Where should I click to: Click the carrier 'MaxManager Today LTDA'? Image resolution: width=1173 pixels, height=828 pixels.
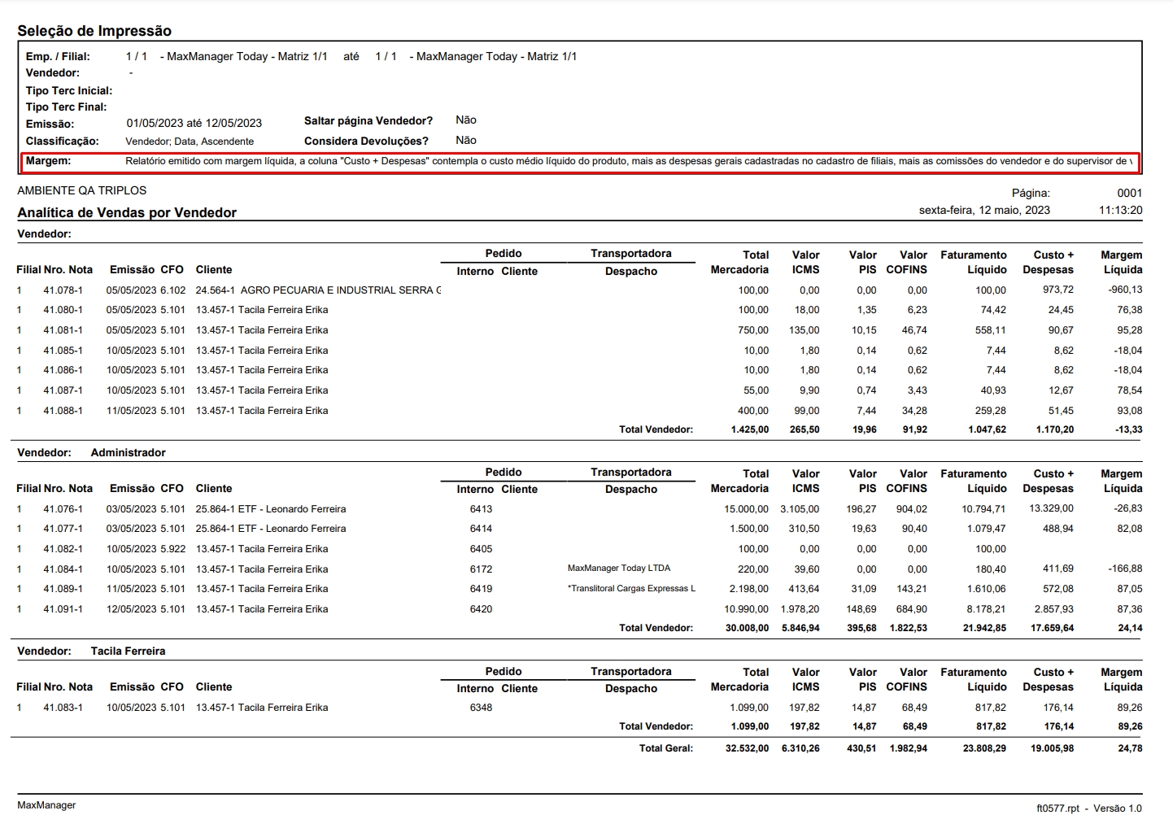[x=619, y=569]
